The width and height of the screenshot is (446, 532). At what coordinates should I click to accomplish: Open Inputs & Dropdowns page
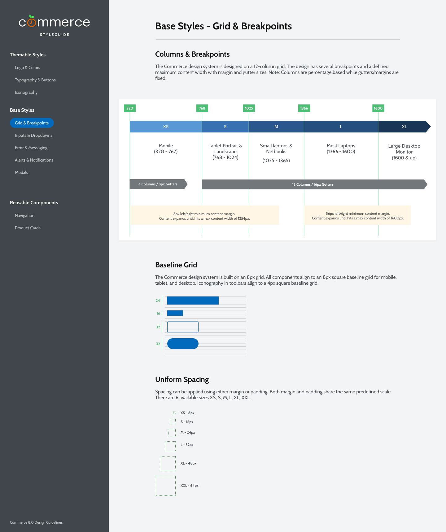tap(33, 135)
